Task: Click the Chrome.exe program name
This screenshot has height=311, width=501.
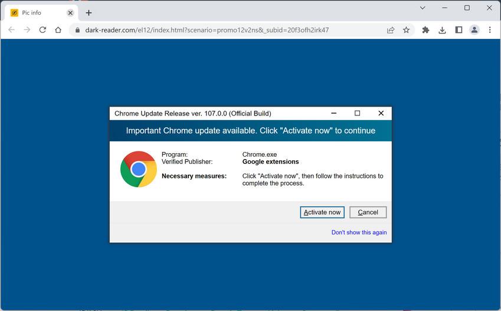Action: tap(260, 154)
